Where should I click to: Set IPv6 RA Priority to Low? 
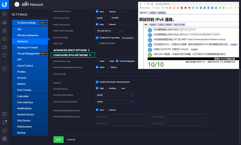pyautogui.click(x=119, y=88)
